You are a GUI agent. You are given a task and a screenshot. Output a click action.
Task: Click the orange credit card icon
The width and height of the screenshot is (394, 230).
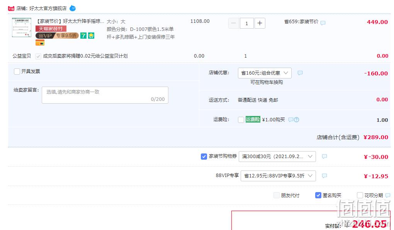[40, 43]
